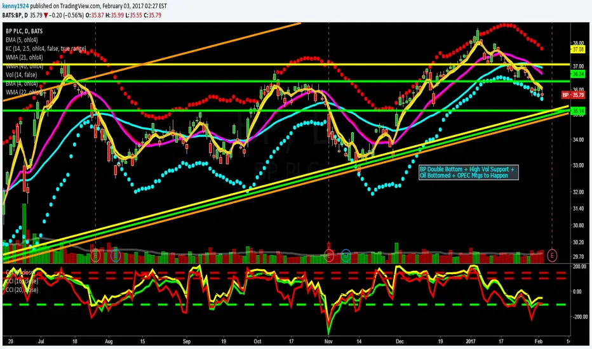
Task: Click 33.00 on the price axis
Action: [579, 165]
